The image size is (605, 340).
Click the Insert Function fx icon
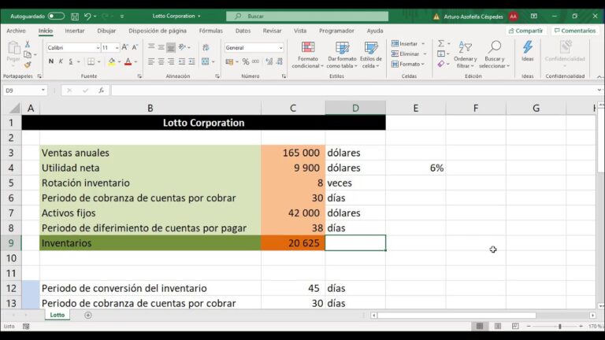[101, 91]
